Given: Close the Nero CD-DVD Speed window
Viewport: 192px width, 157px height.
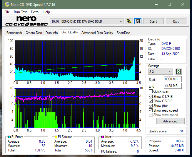Looking at the screenshot, I should click(183, 4).
